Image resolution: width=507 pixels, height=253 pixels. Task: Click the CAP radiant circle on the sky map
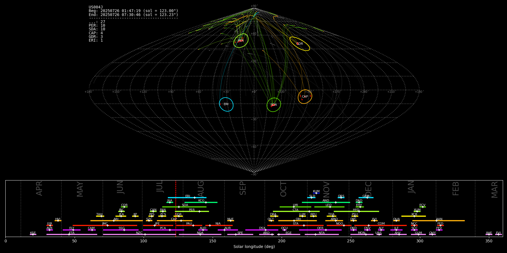305,97
